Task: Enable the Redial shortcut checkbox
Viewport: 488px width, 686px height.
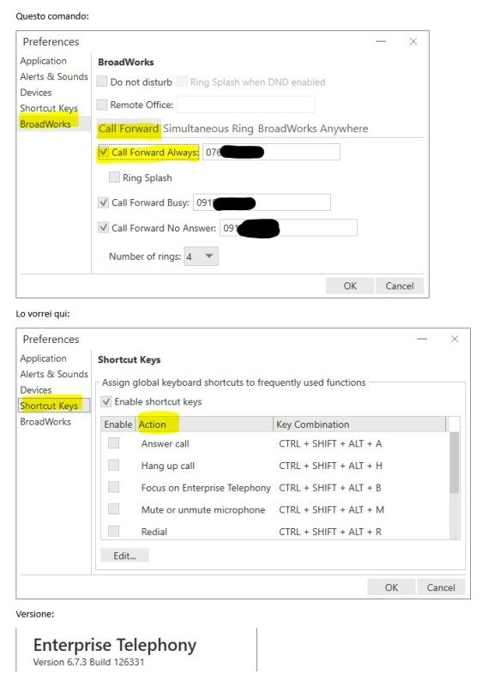Action: pyautogui.click(x=114, y=531)
